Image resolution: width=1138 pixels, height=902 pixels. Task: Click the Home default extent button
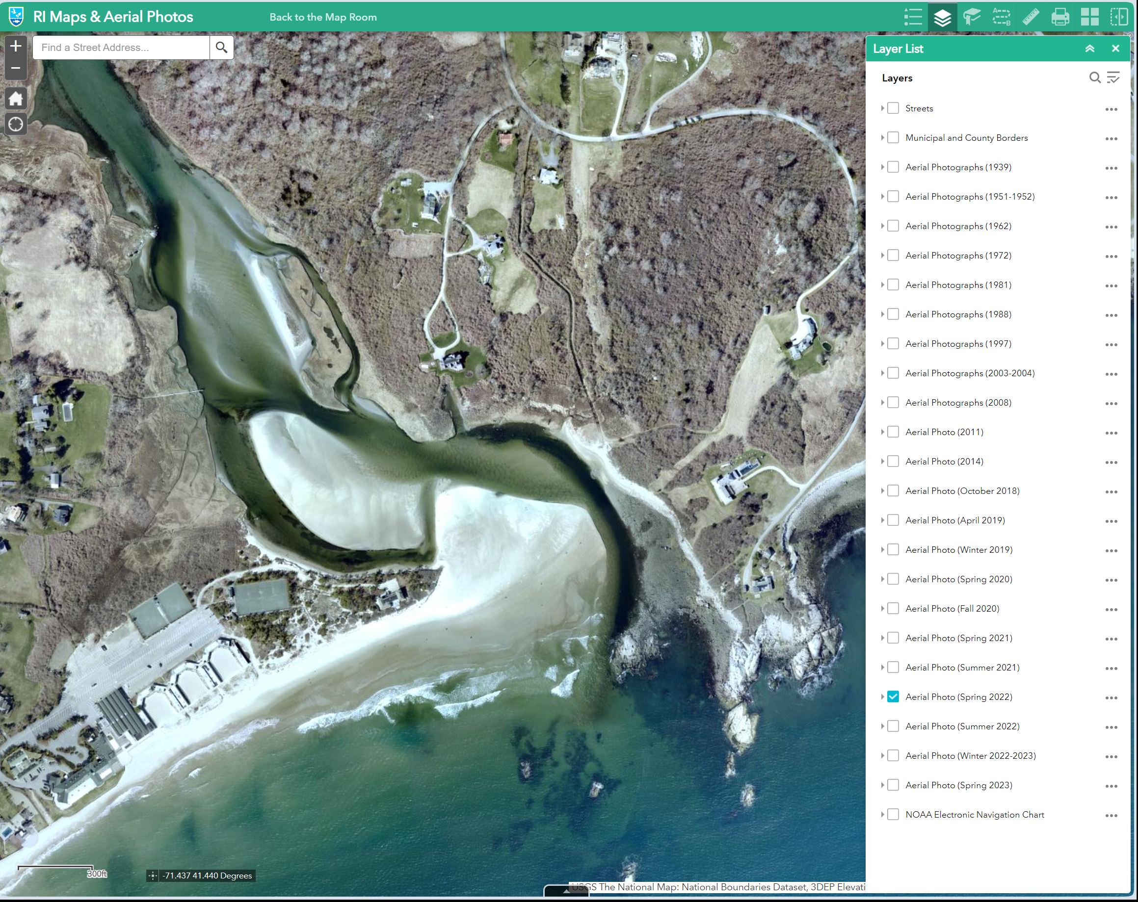pyautogui.click(x=15, y=99)
